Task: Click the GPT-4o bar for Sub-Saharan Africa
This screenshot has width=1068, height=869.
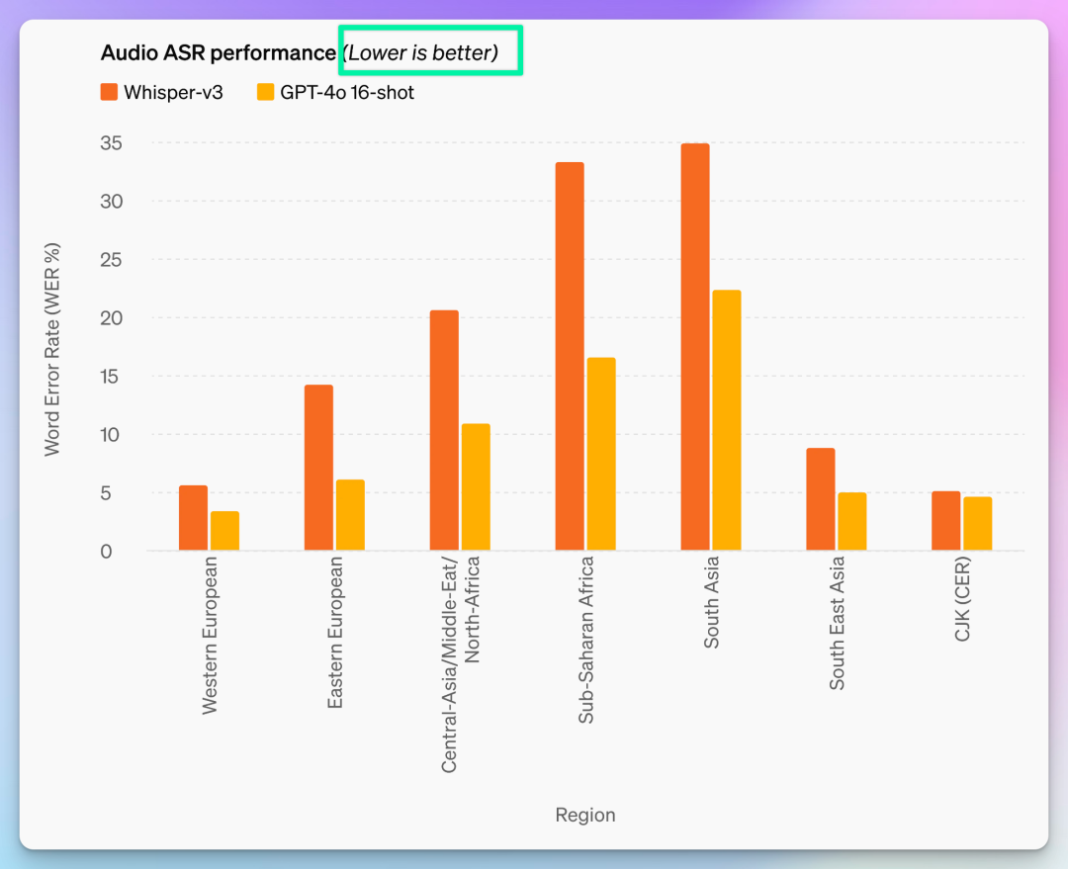Action: (601, 454)
